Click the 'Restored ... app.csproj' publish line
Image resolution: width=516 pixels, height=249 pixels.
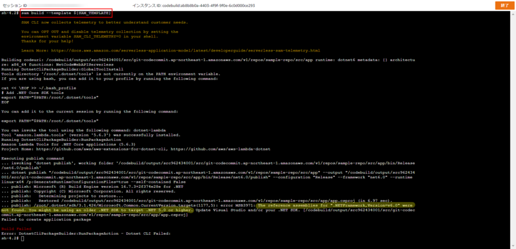pos(197,201)
